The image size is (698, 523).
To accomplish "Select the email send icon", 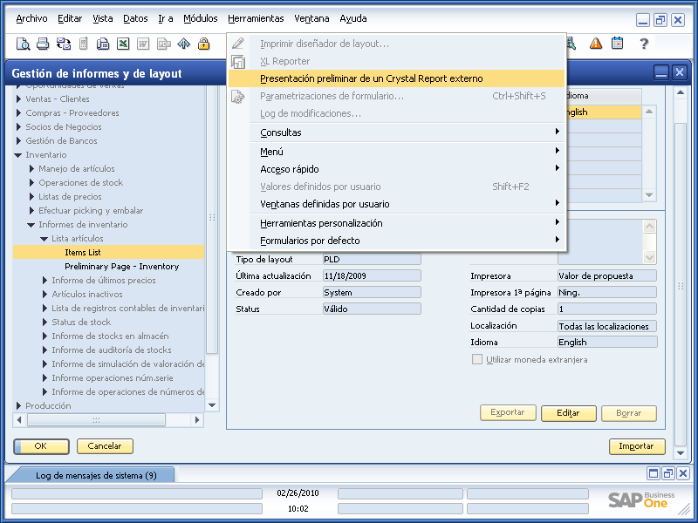I will (64, 43).
